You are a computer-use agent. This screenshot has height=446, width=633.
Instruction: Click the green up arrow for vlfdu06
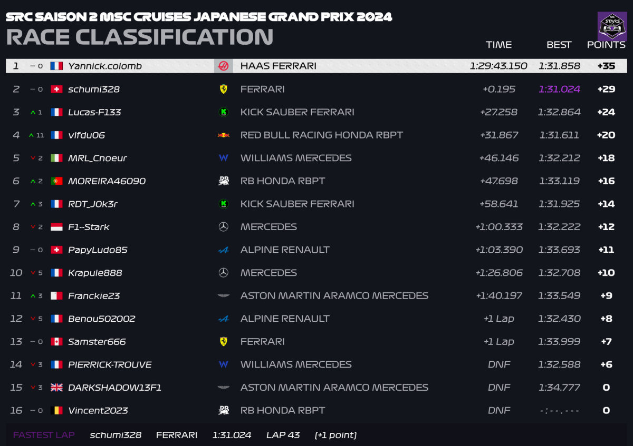32,135
